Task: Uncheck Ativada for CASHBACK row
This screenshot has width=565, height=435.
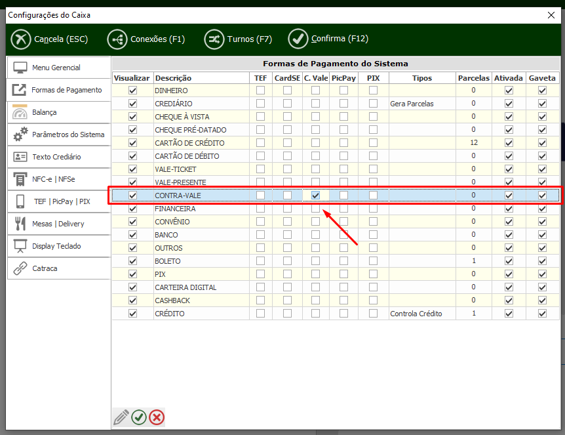Action: pyautogui.click(x=509, y=300)
